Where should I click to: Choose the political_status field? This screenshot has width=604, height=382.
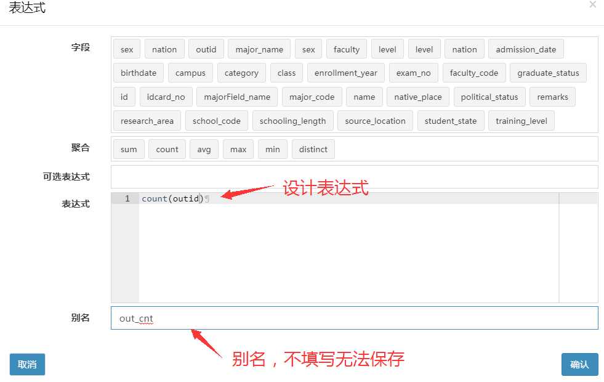coord(489,97)
